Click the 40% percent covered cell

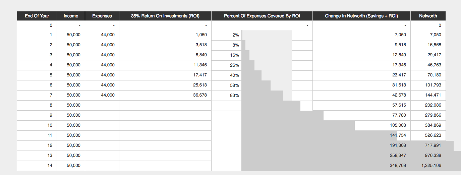pyautogui.click(x=234, y=75)
